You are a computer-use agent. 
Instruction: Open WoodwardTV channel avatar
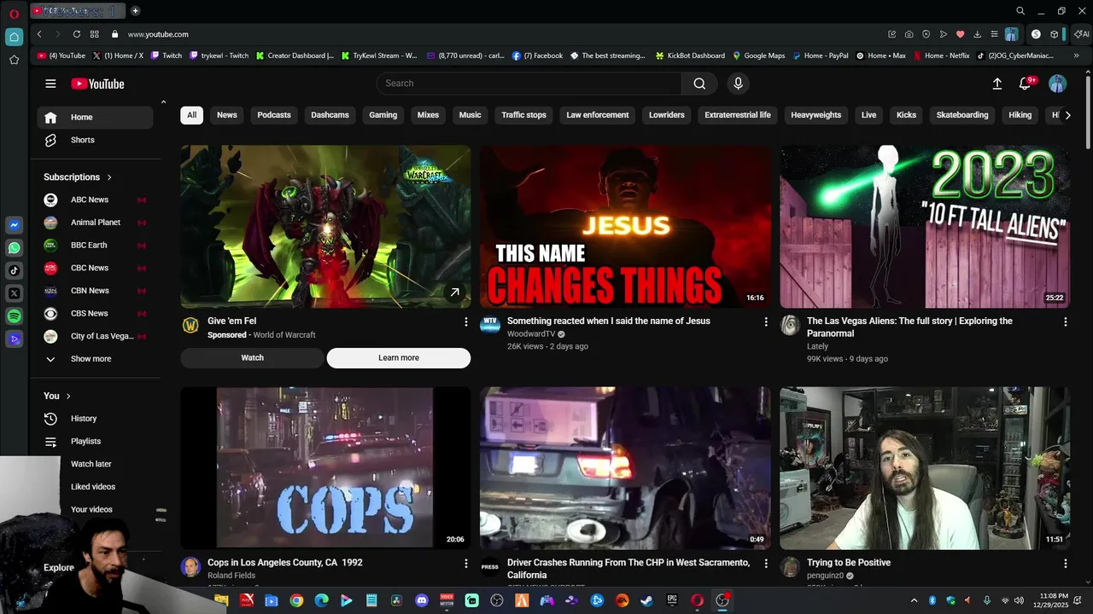point(490,325)
